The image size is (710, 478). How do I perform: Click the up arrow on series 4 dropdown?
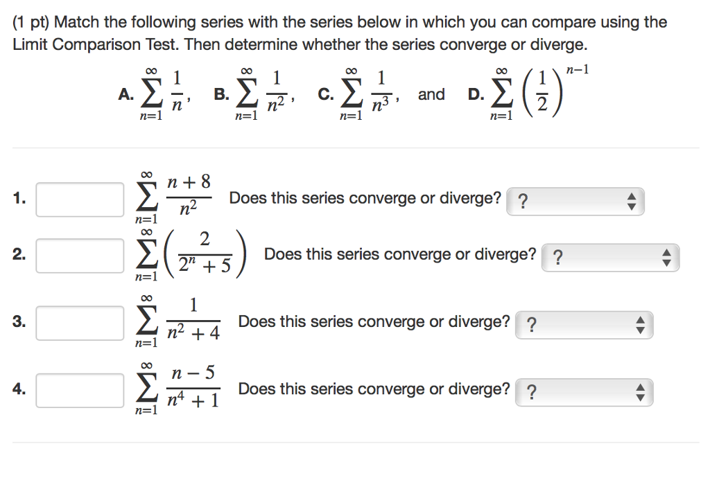pyautogui.click(x=640, y=387)
